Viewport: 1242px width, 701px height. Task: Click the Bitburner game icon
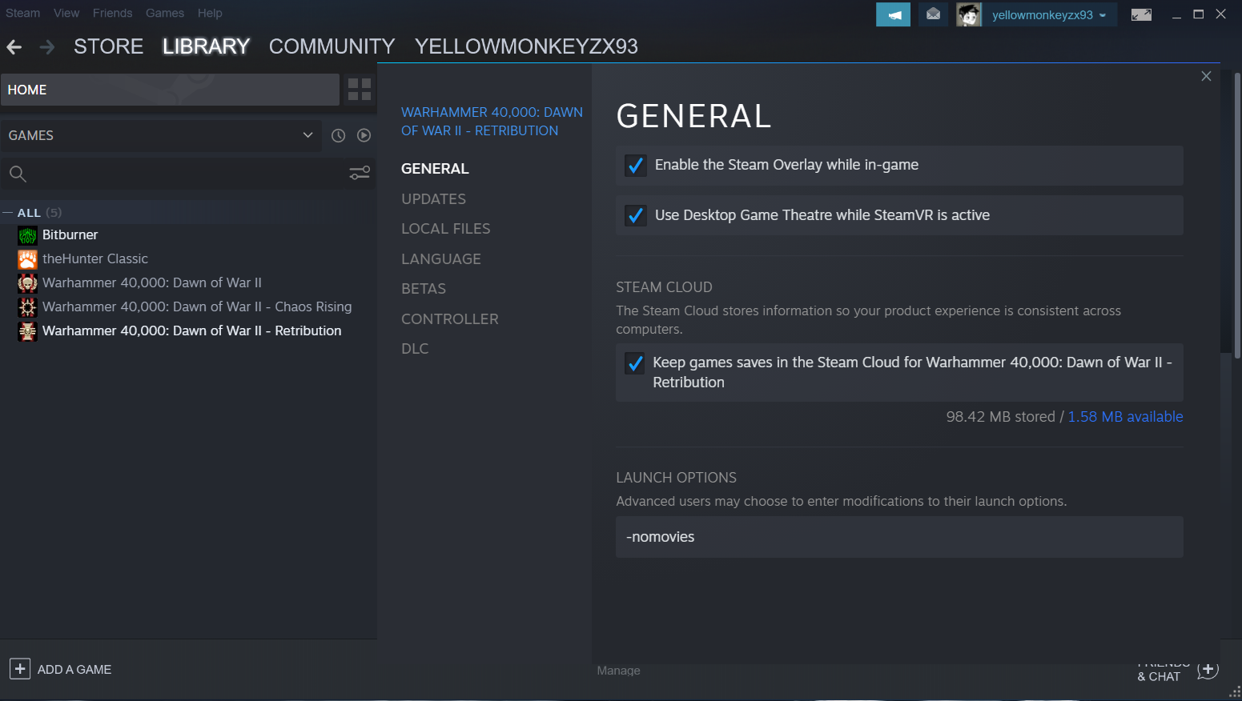coord(27,235)
